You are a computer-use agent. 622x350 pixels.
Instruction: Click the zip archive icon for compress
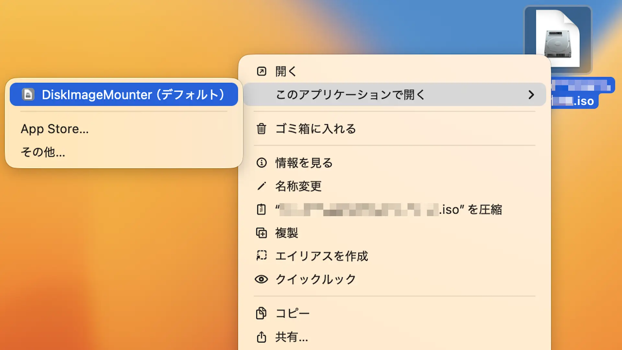261,209
